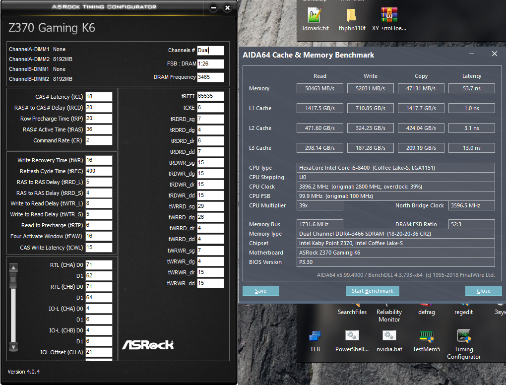Click the Write Recovery Time (tWR) field
The width and height of the screenshot is (506, 385).
pyautogui.click(x=99, y=160)
